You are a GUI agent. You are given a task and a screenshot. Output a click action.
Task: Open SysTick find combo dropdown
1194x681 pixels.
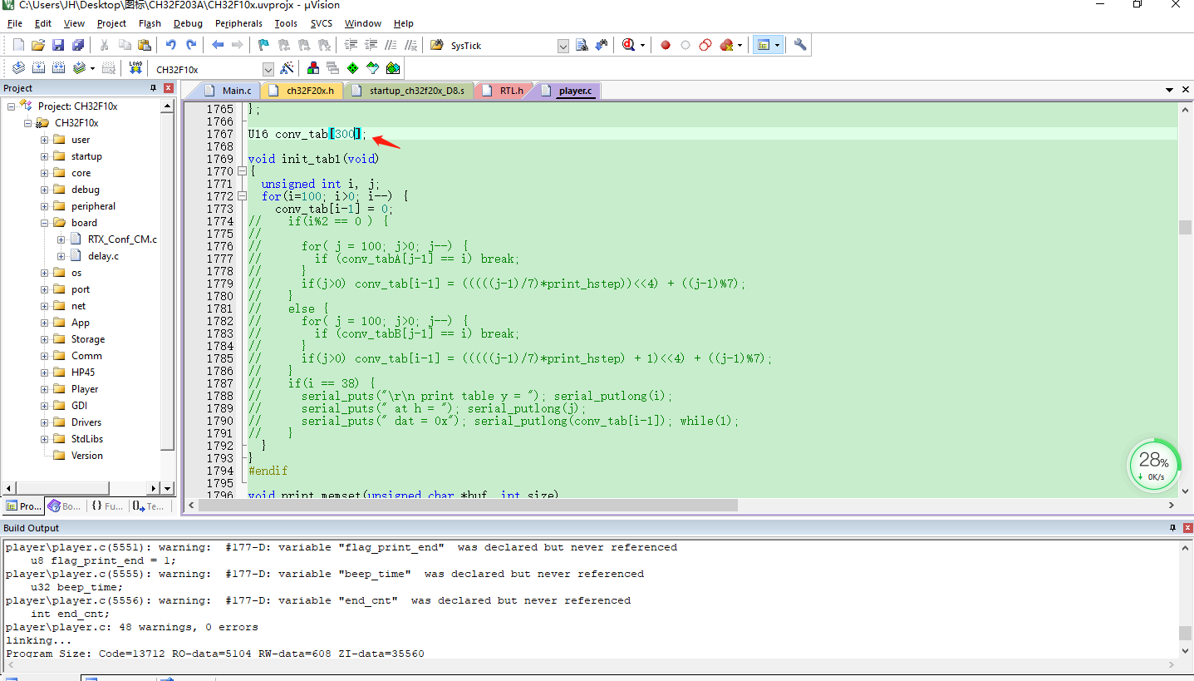pyautogui.click(x=563, y=46)
